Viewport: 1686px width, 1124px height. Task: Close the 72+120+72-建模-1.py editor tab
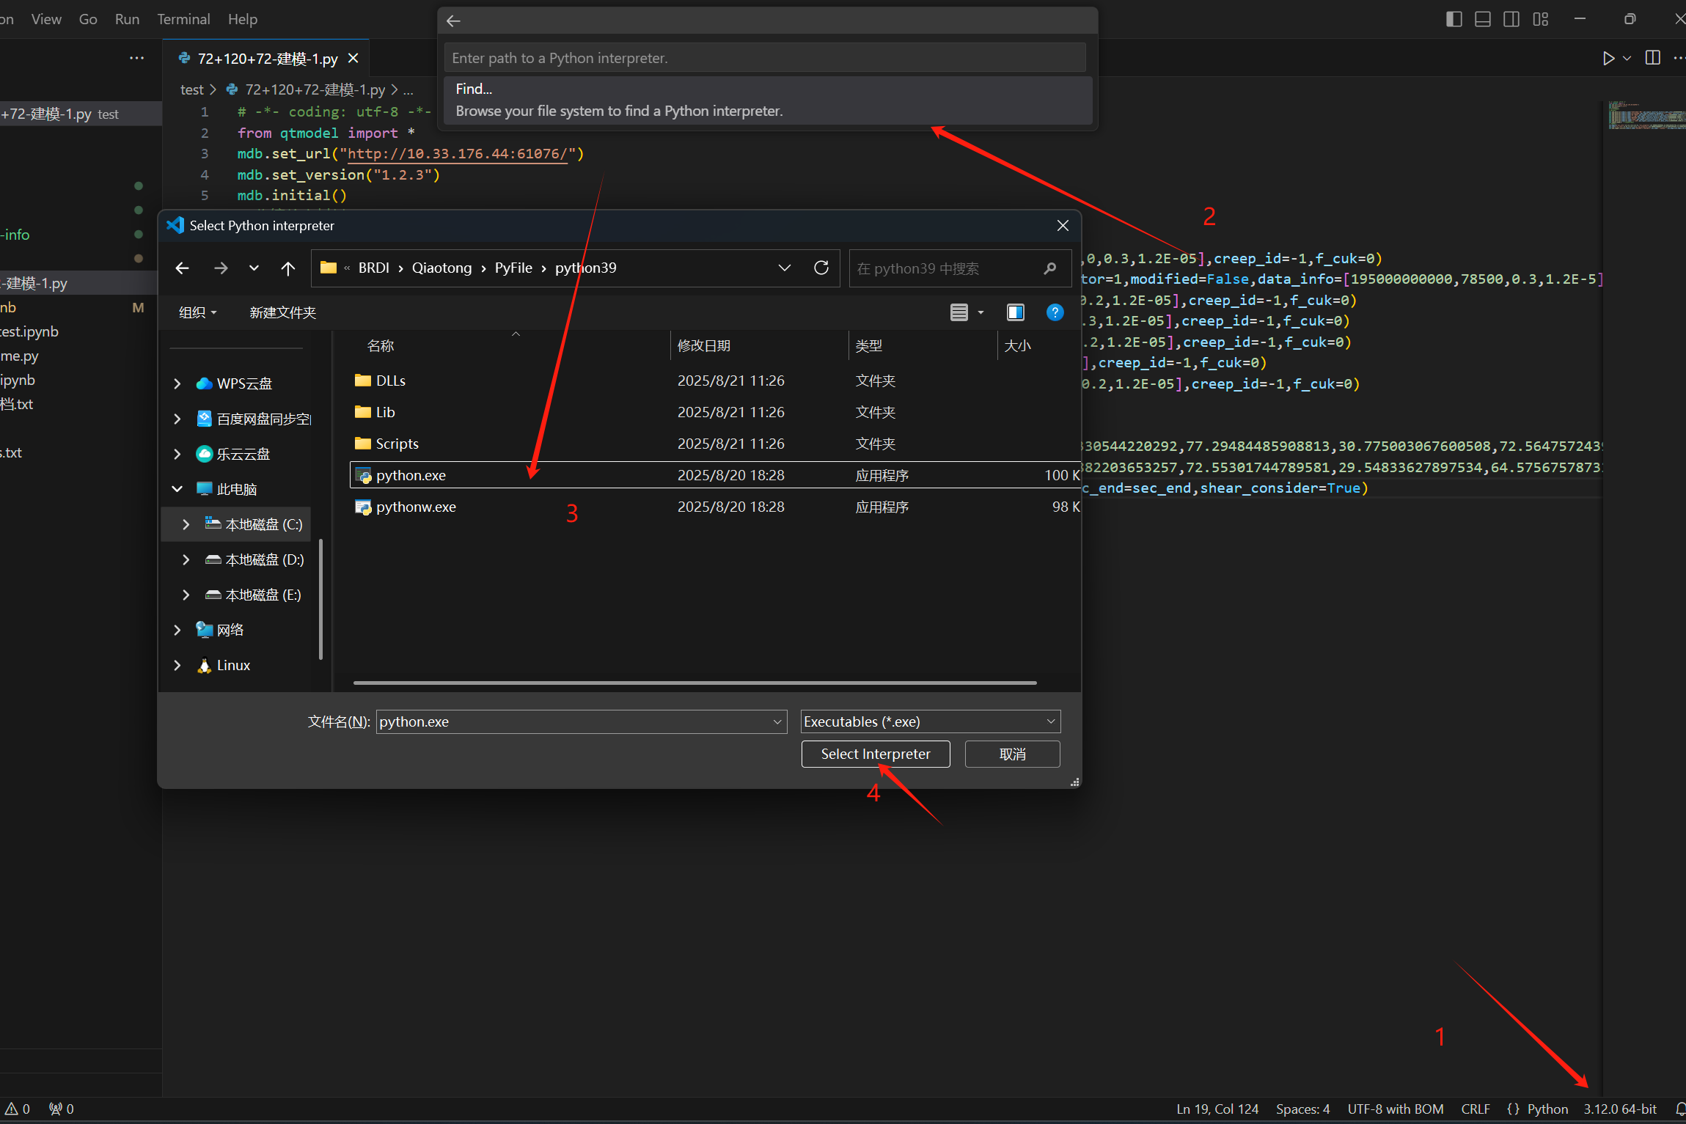(353, 59)
